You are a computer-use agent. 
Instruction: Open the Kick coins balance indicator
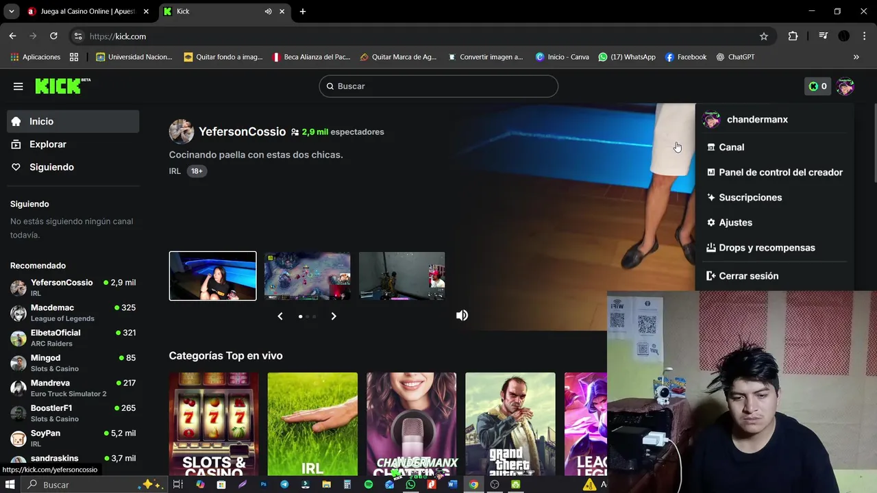(x=817, y=86)
